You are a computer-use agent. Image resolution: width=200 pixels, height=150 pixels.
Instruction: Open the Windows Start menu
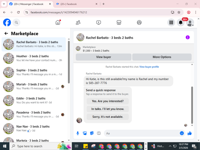(x=4, y=146)
